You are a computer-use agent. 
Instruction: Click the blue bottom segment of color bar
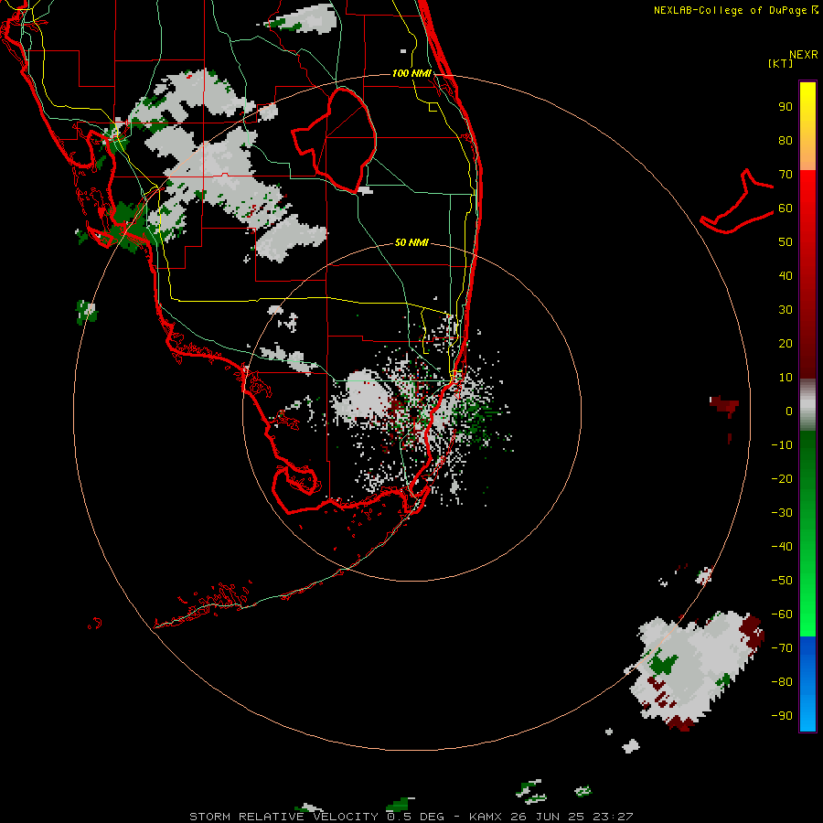point(807,684)
